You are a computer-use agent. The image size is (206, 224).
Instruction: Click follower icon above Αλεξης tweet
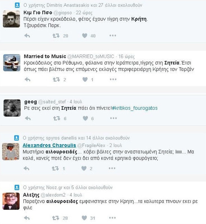pos(17,187)
